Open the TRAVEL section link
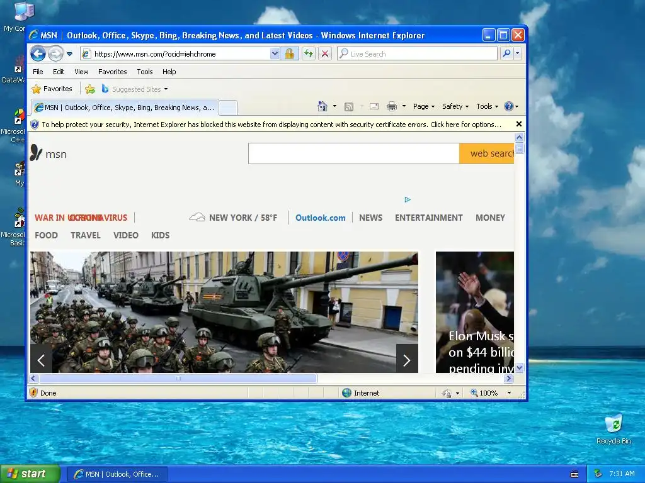The width and height of the screenshot is (645, 483). 86,235
